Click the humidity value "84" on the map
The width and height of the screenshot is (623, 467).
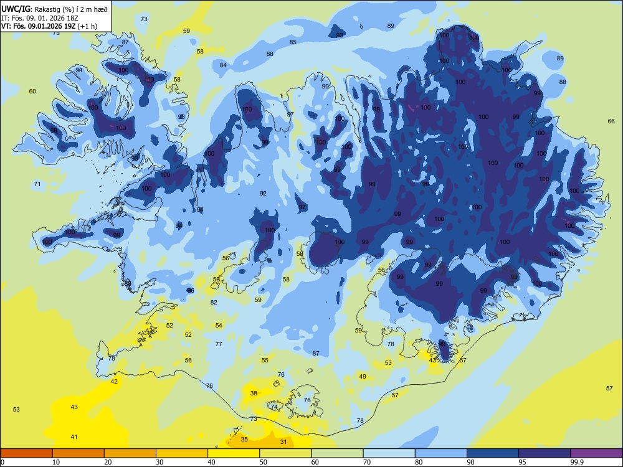[x=223, y=65]
